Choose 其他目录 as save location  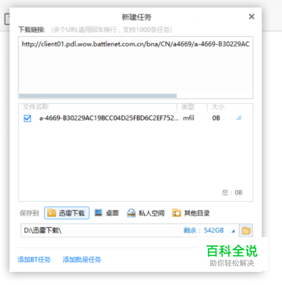tap(191, 213)
